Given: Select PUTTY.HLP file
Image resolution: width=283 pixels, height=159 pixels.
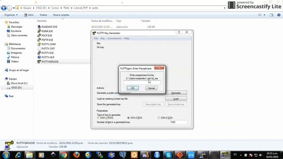Looking at the screenshot, I should (x=48, y=57).
